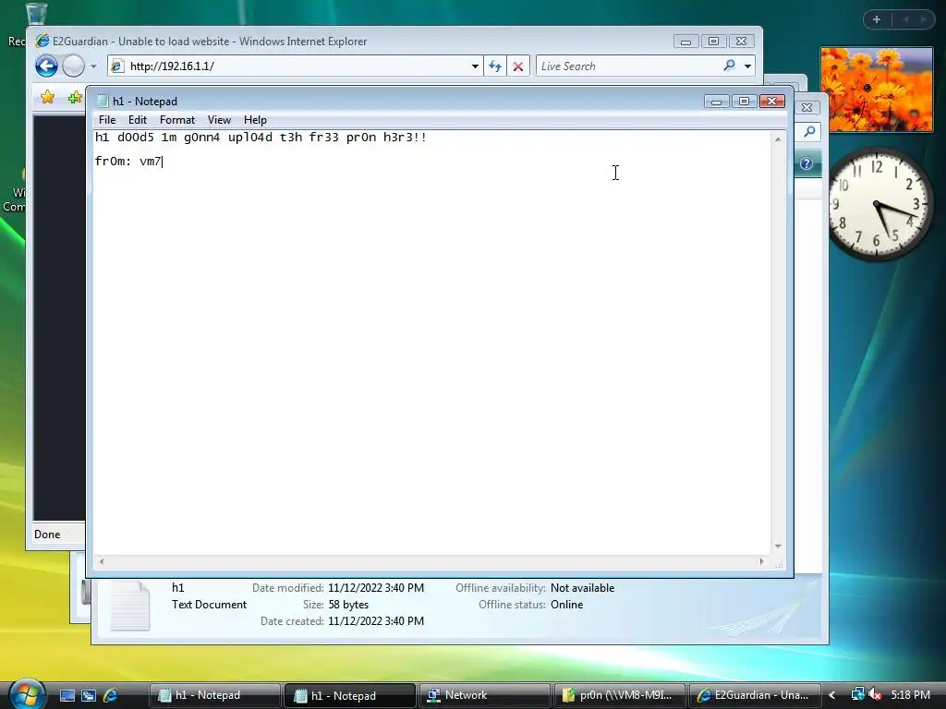Image resolution: width=946 pixels, height=709 pixels.
Task: Expand recent pages dropdown beside Forward button
Action: coord(93,66)
